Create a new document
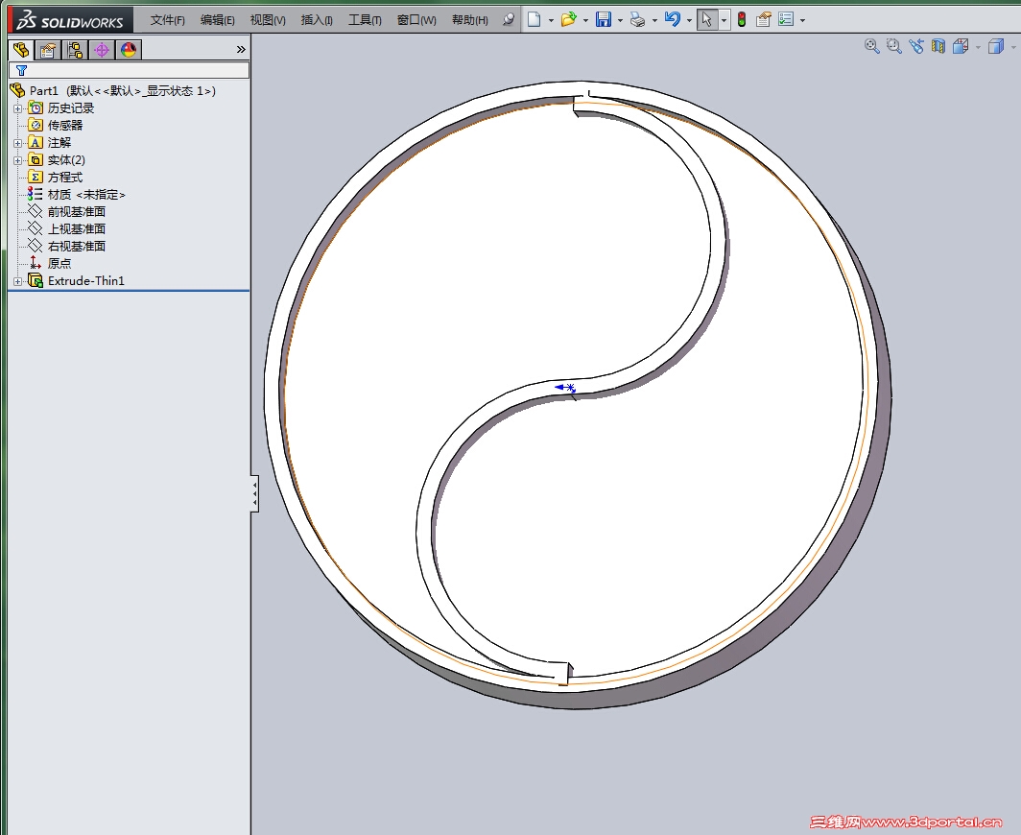 point(534,19)
